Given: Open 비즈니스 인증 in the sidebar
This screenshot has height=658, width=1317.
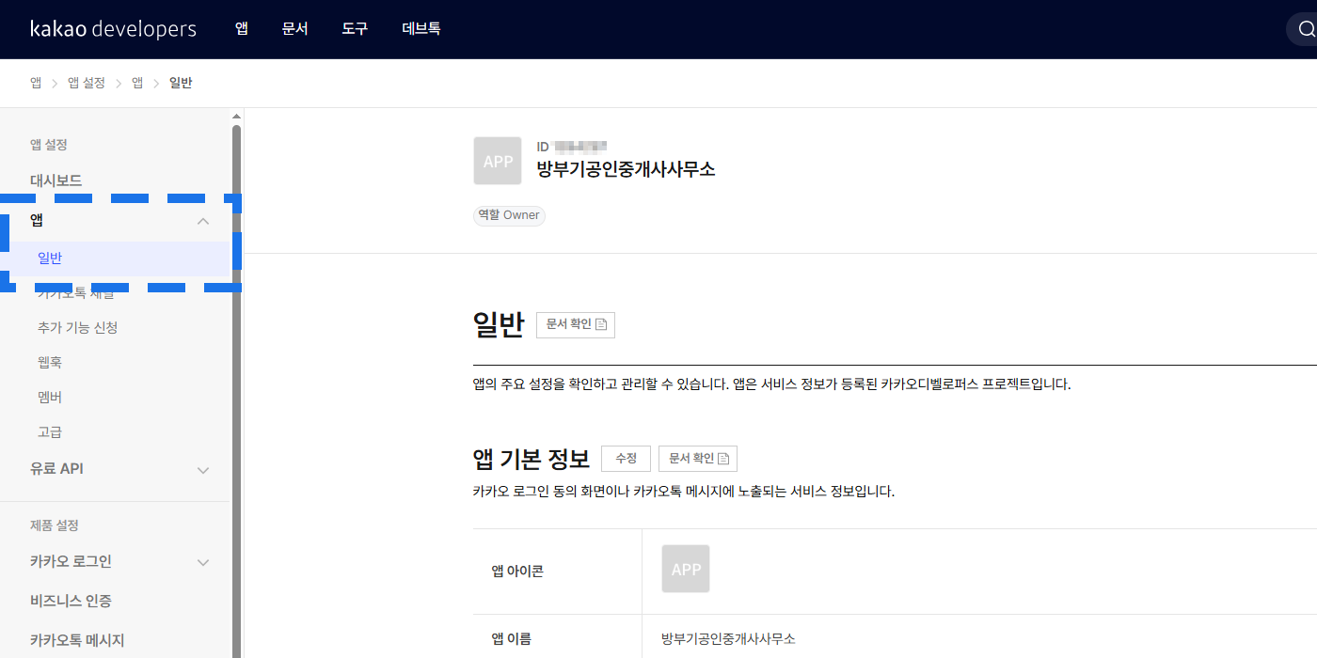Looking at the screenshot, I should coord(71,601).
